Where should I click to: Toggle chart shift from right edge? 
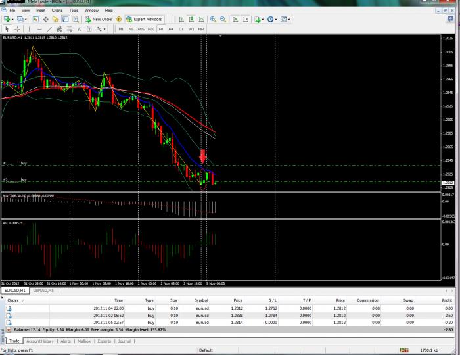[x=246, y=19]
